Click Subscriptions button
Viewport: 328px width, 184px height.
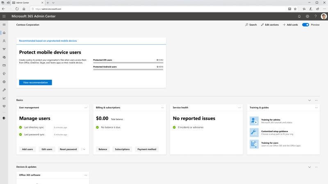pos(122,149)
